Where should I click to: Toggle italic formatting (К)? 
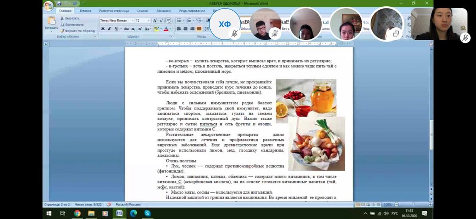click(109, 29)
